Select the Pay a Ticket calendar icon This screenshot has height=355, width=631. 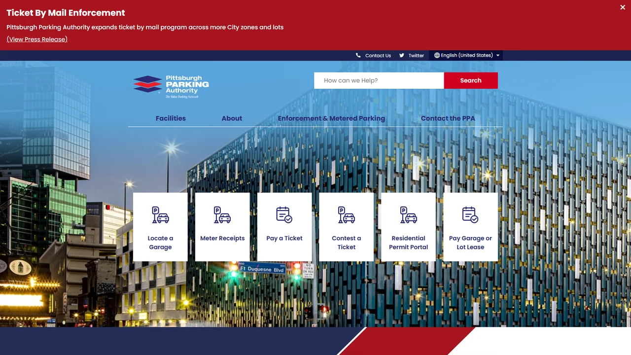click(x=284, y=214)
